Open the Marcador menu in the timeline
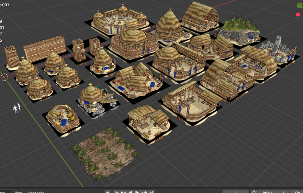This screenshot has height=193, width=303. click(36, 192)
